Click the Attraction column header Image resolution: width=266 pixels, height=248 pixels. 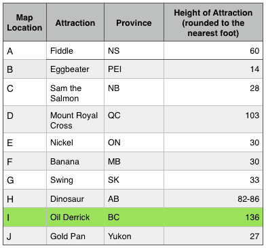(75, 22)
